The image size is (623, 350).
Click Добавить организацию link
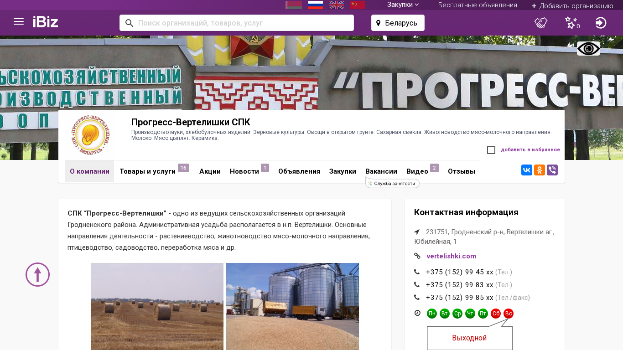(572, 5)
